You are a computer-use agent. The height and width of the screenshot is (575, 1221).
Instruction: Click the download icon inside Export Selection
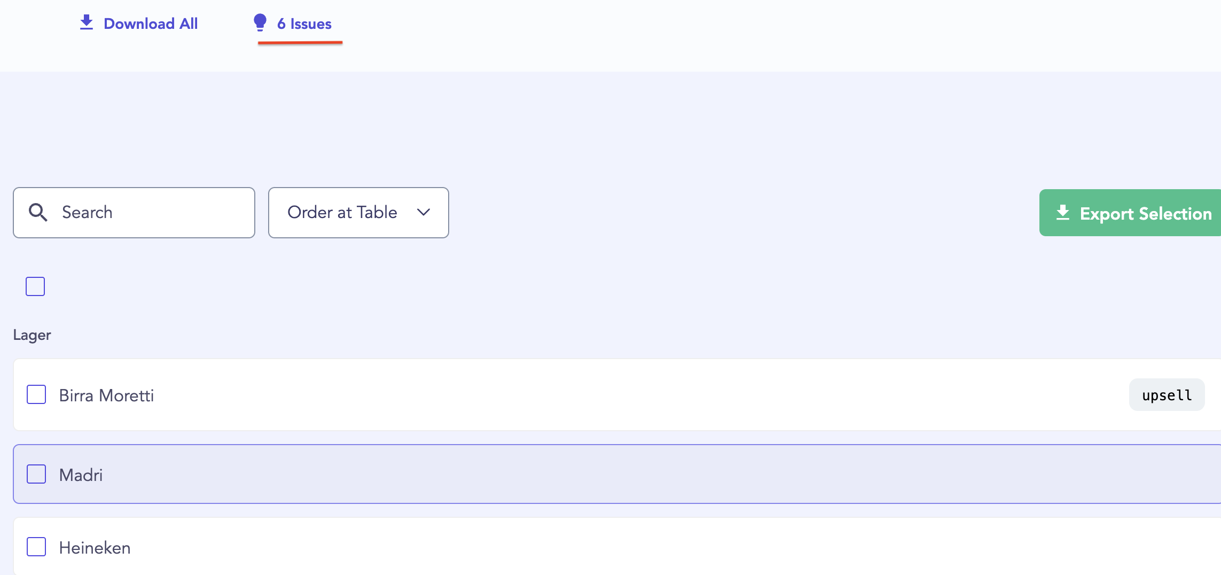pyautogui.click(x=1063, y=213)
